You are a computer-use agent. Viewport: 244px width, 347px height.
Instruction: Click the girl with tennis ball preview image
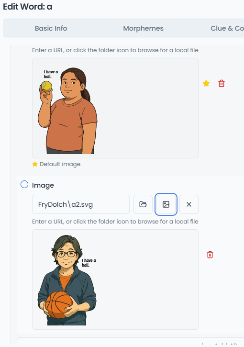67,111
